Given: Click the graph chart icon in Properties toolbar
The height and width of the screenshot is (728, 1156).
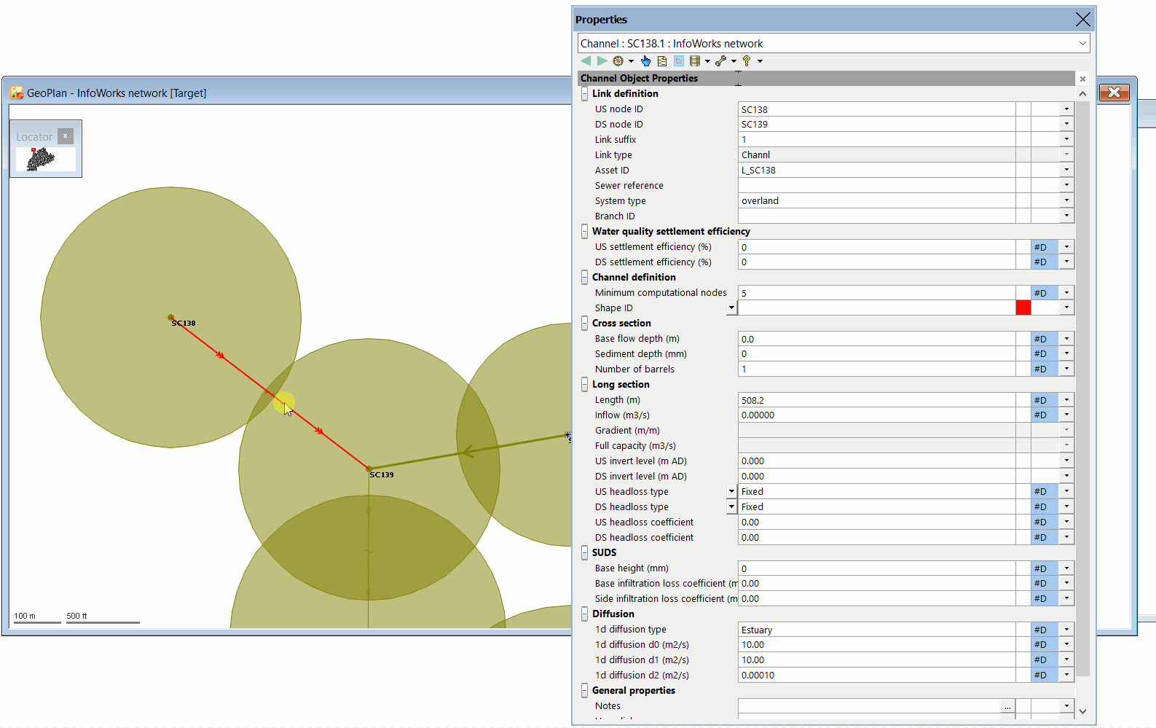Looking at the screenshot, I should 679,61.
